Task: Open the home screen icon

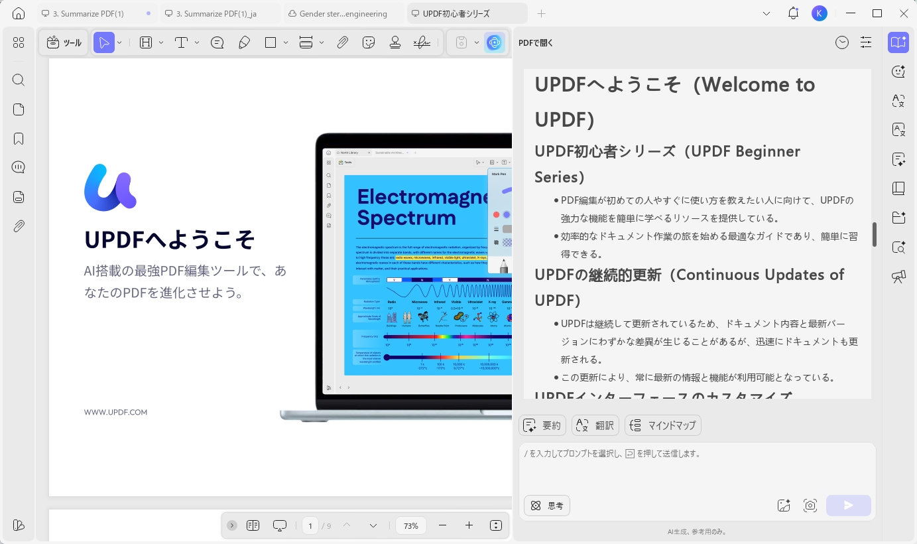Action: (19, 13)
